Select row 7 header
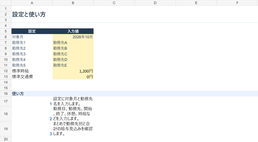The image size is (258, 142). tap(6, 43)
